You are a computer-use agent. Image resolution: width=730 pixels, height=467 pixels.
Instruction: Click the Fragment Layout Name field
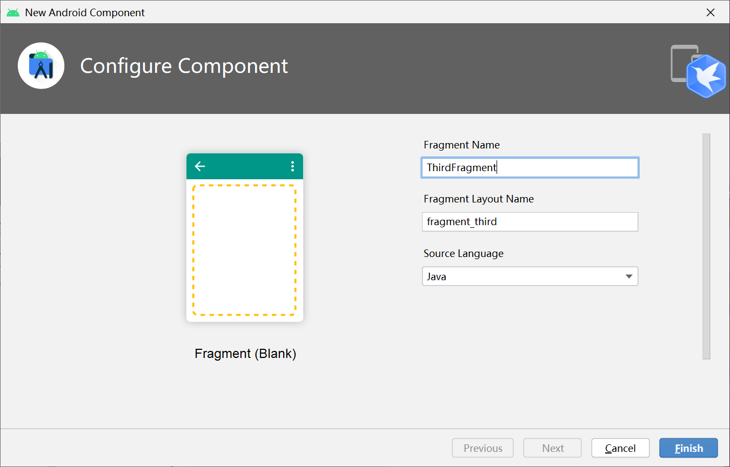coord(530,221)
